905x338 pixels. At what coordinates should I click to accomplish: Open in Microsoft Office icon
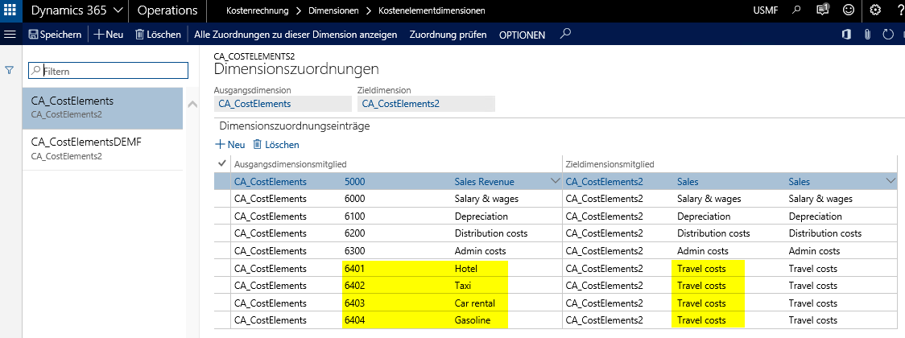pos(846,35)
